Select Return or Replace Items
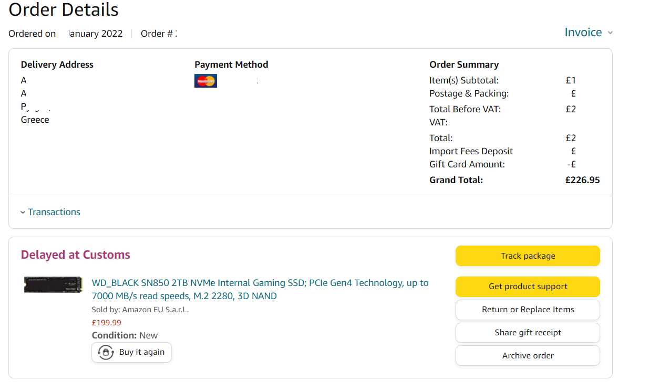 pos(528,310)
